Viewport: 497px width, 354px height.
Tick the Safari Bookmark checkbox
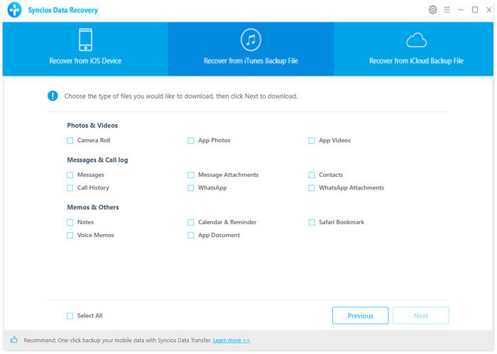click(312, 222)
